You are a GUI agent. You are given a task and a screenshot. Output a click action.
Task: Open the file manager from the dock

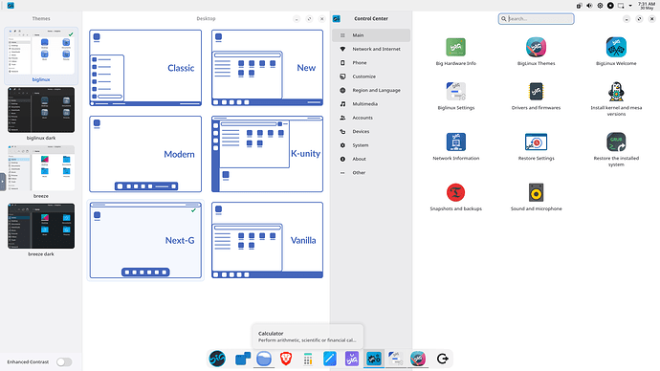click(264, 359)
